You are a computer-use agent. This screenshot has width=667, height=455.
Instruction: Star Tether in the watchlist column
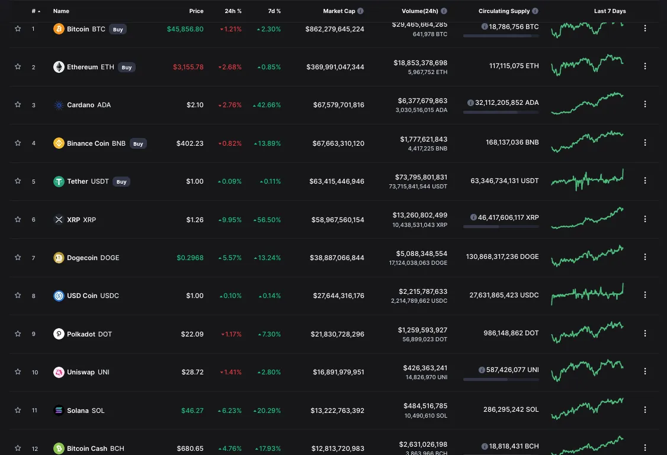click(x=18, y=181)
